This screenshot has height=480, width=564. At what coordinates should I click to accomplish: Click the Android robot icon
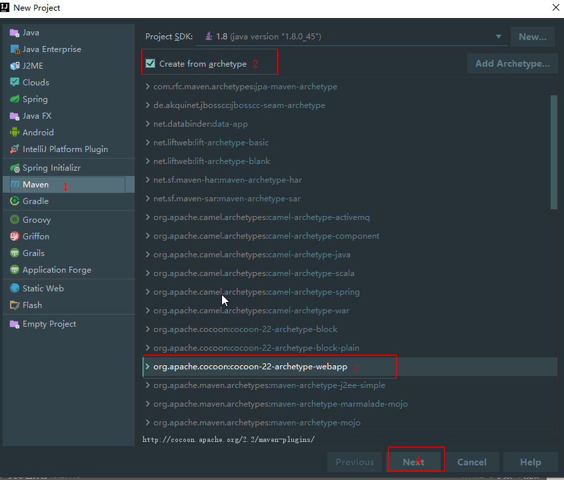click(15, 133)
